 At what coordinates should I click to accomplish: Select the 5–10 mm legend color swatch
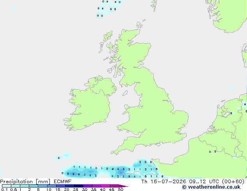pyautogui.click(x=42, y=186)
